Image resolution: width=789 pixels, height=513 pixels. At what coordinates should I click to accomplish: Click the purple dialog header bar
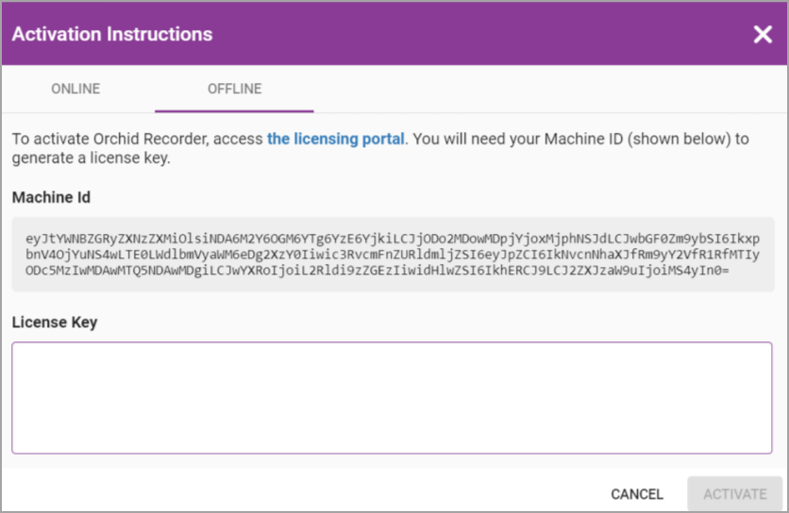click(472, 35)
